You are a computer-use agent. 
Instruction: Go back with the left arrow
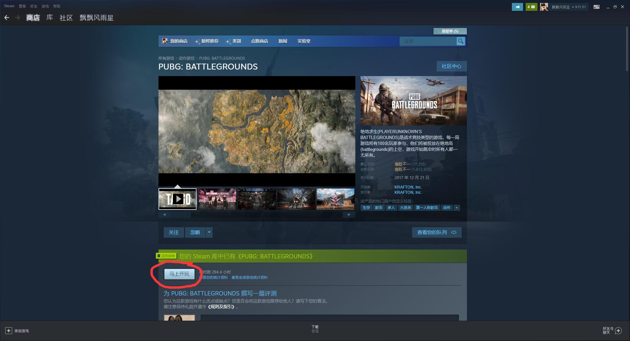[7, 17]
